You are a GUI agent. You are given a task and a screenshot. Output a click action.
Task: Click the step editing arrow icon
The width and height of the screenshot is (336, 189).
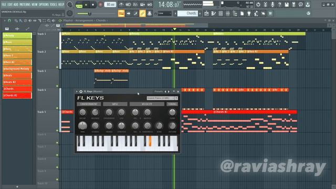128,14
